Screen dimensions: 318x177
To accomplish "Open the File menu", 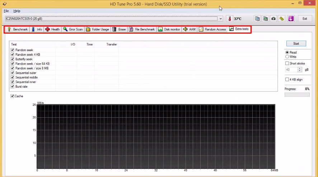I will [6, 11].
